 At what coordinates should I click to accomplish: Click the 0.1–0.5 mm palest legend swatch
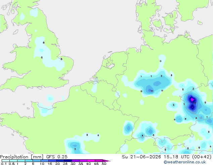click(6, 161)
